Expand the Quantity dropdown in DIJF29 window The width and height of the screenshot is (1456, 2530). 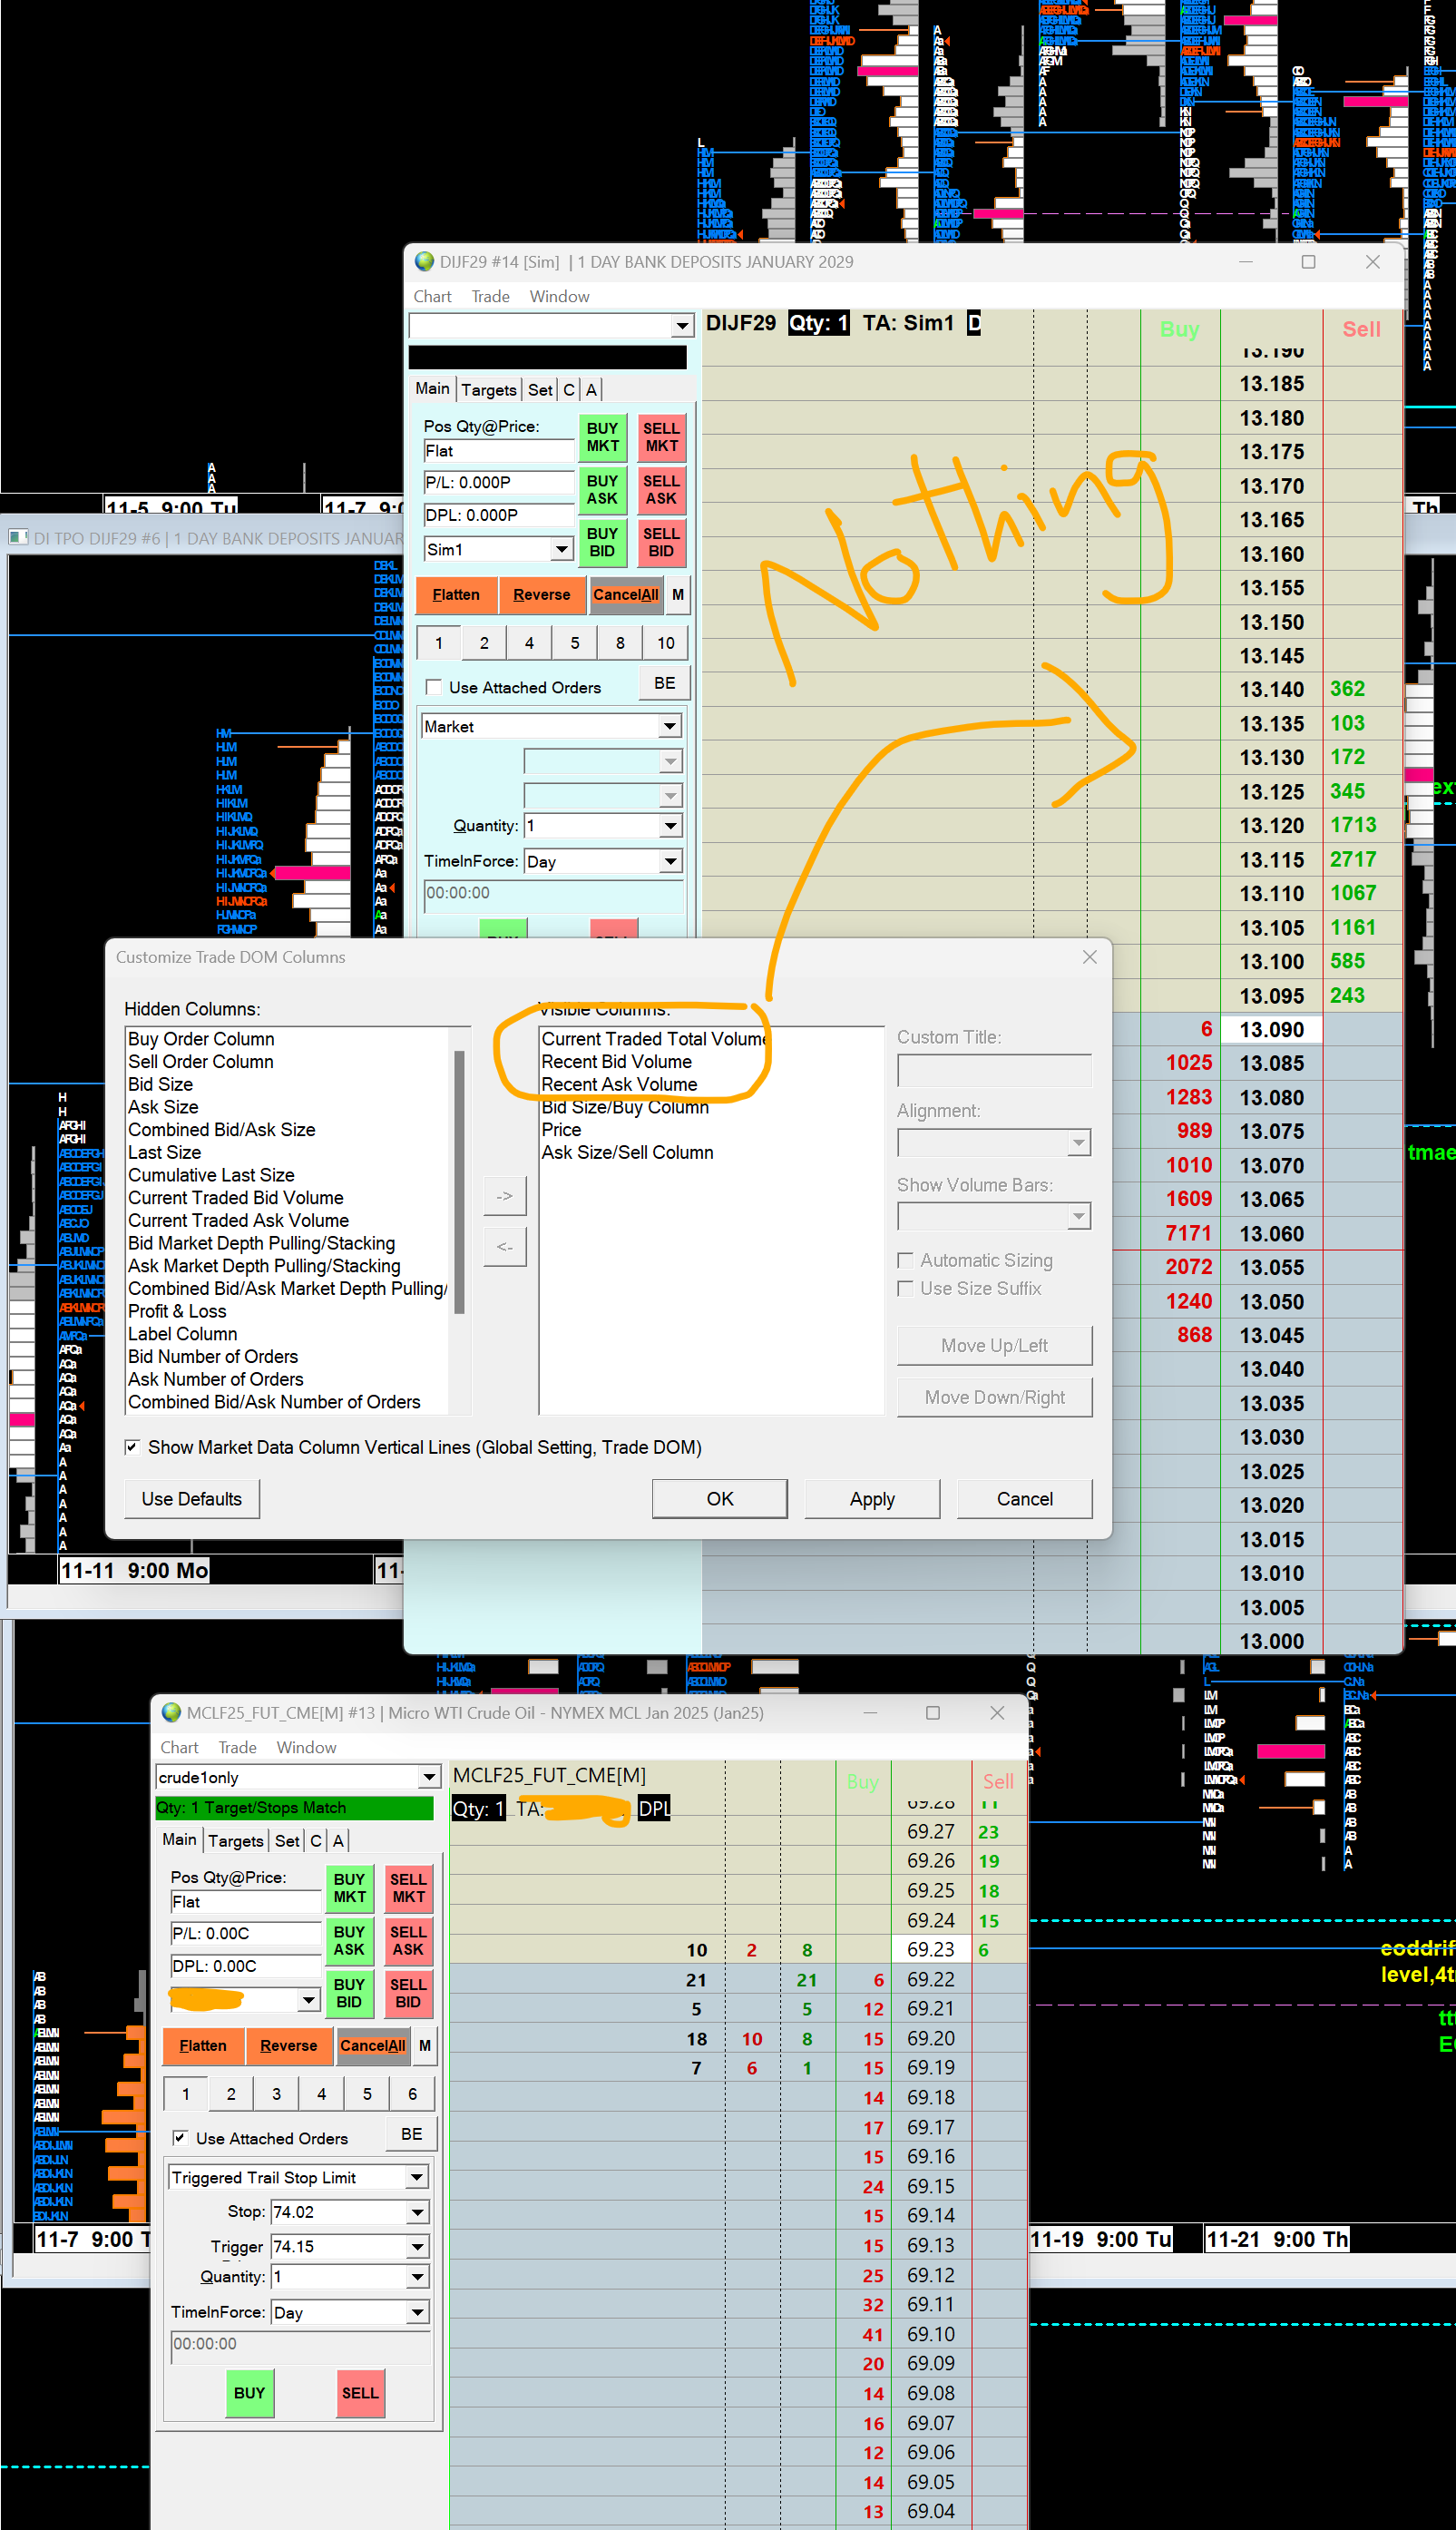click(x=670, y=826)
